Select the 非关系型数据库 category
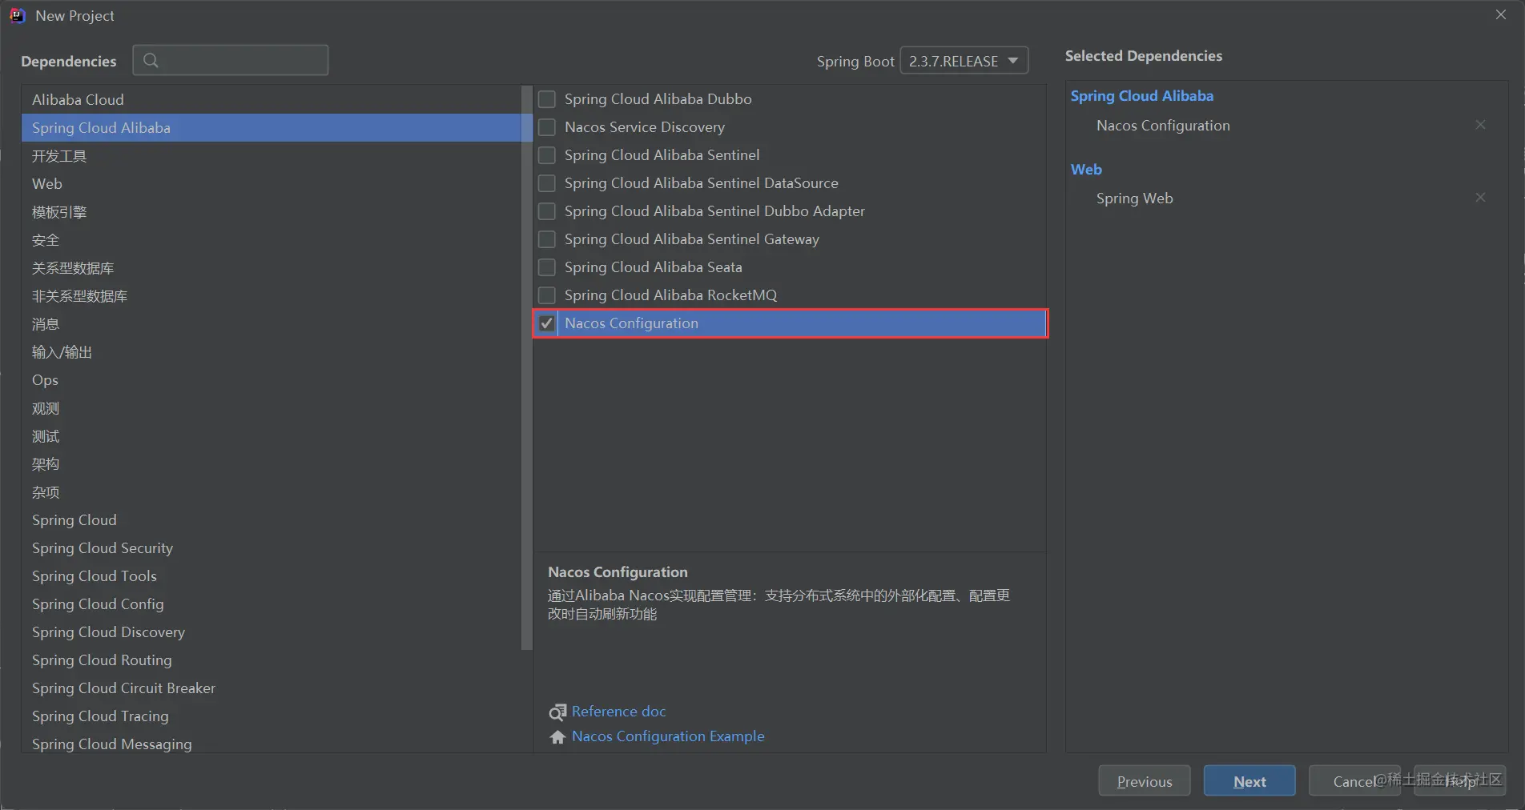Viewport: 1525px width, 810px height. [271, 296]
